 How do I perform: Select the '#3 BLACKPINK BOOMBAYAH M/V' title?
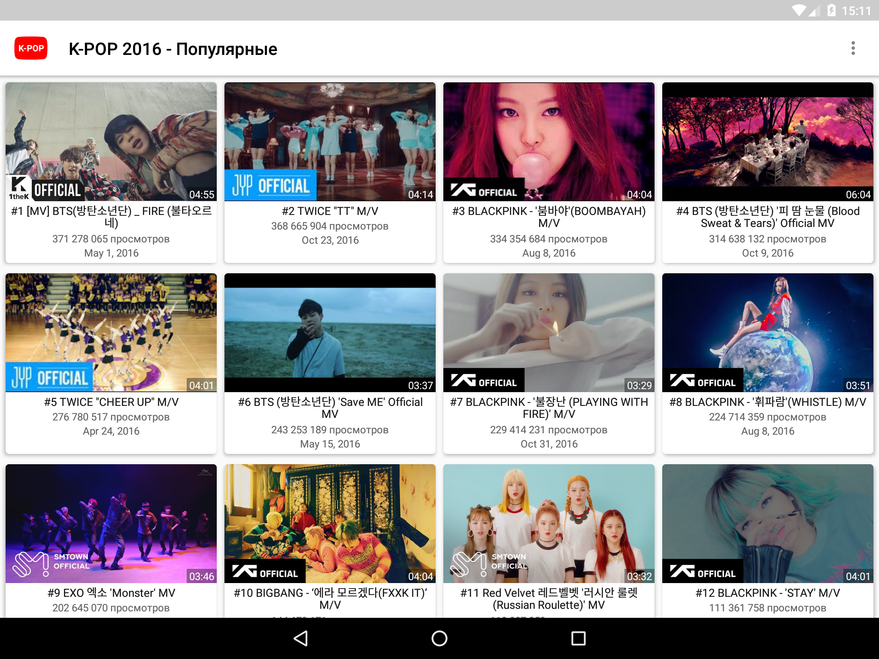(549, 217)
